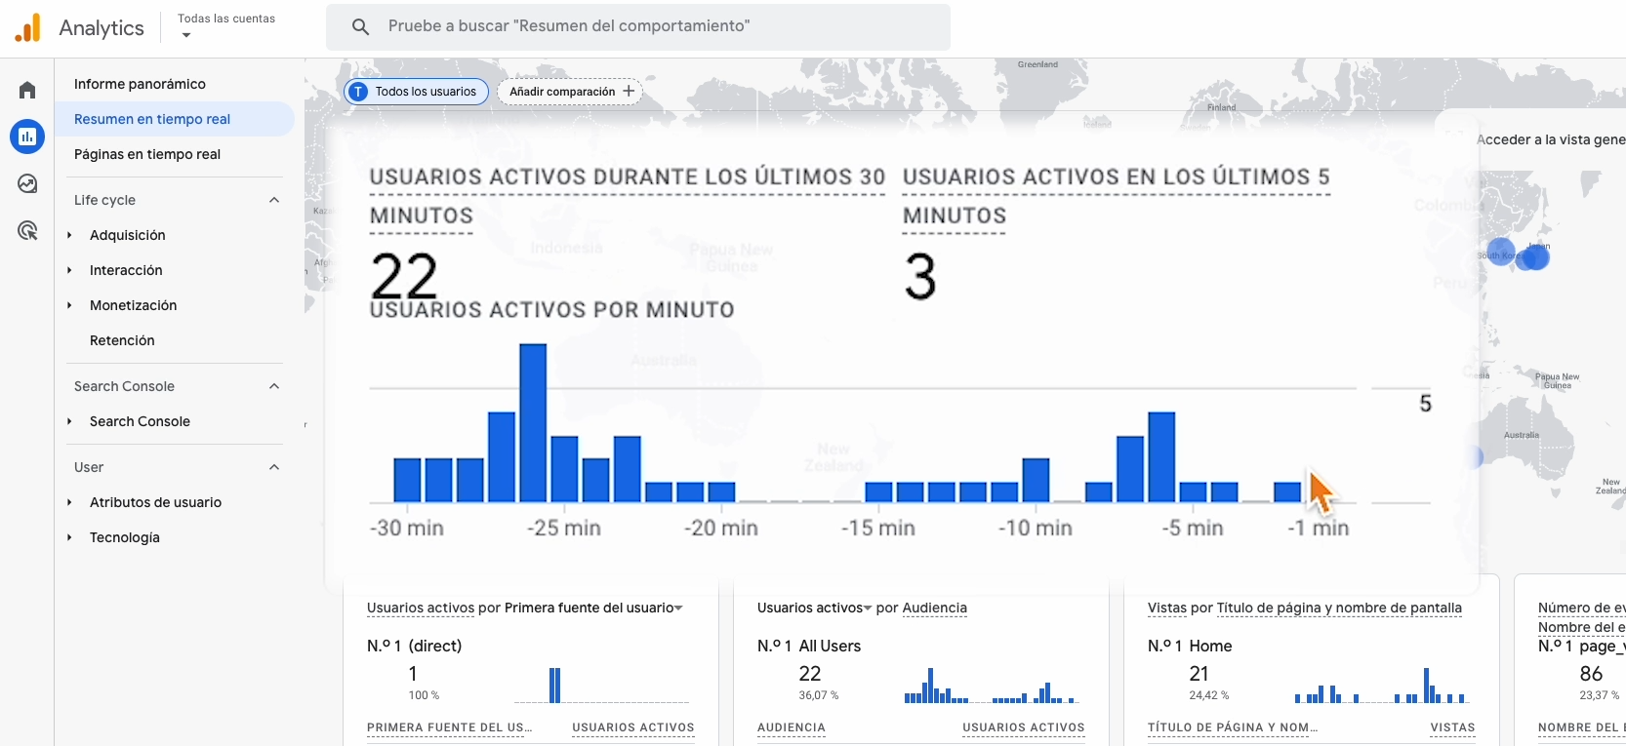
Task: Click the USUARIOS ACTIVOS POR MINUTO heading
Action: tap(552, 310)
